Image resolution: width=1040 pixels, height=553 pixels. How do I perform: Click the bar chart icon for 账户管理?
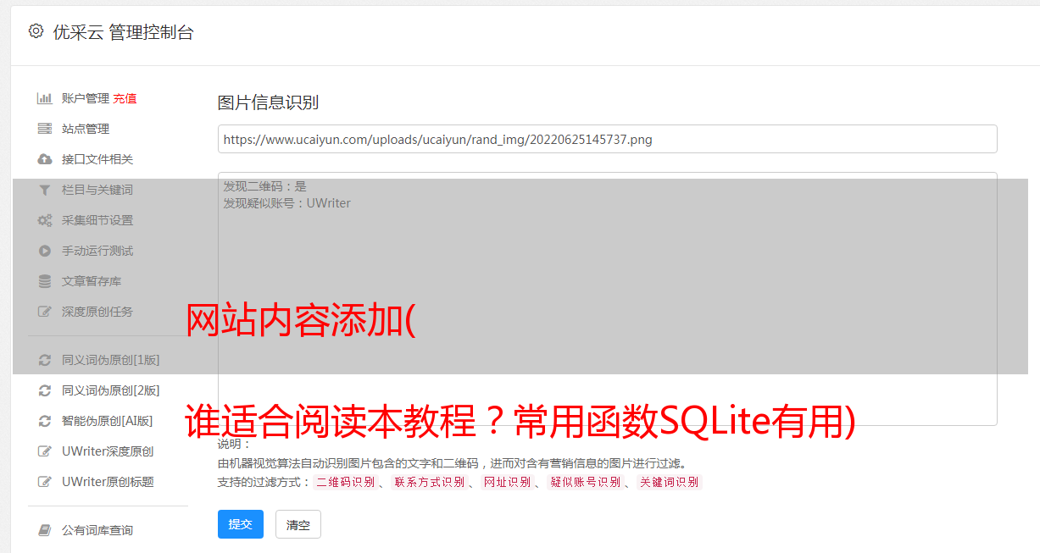tap(45, 98)
